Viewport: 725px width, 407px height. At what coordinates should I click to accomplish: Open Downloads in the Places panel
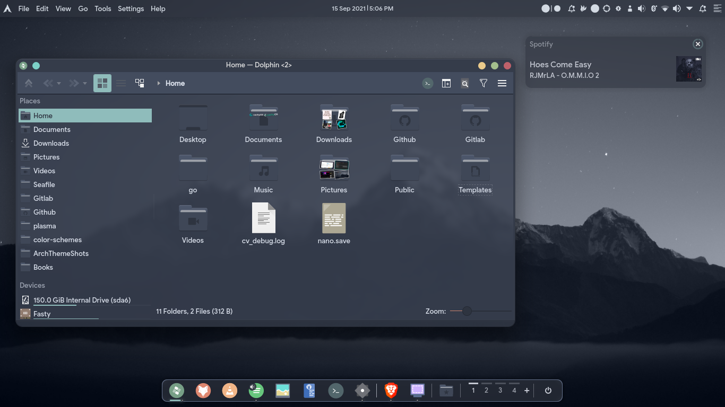click(x=85, y=143)
